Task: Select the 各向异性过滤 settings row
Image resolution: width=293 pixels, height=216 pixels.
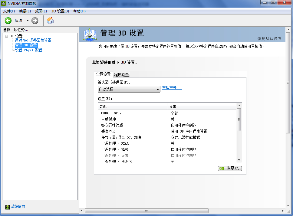Action: (x=167, y=125)
